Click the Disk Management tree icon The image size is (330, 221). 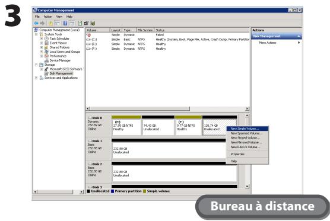[46, 73]
